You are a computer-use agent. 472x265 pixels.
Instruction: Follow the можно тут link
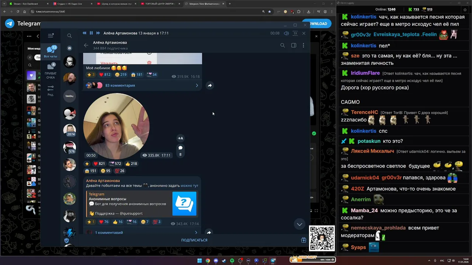click(x=189, y=185)
